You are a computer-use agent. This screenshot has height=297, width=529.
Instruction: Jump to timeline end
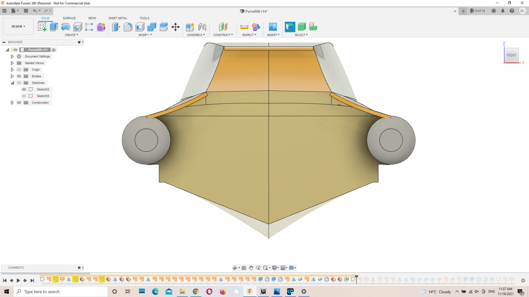point(32,280)
